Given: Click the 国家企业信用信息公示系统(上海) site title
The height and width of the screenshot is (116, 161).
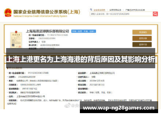Looking at the screenshot, I should 47,12.
